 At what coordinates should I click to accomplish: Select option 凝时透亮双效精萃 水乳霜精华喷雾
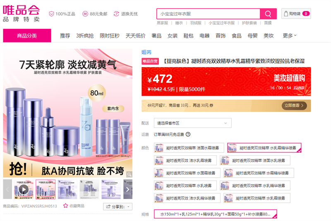pyautogui.click(x=264, y=148)
